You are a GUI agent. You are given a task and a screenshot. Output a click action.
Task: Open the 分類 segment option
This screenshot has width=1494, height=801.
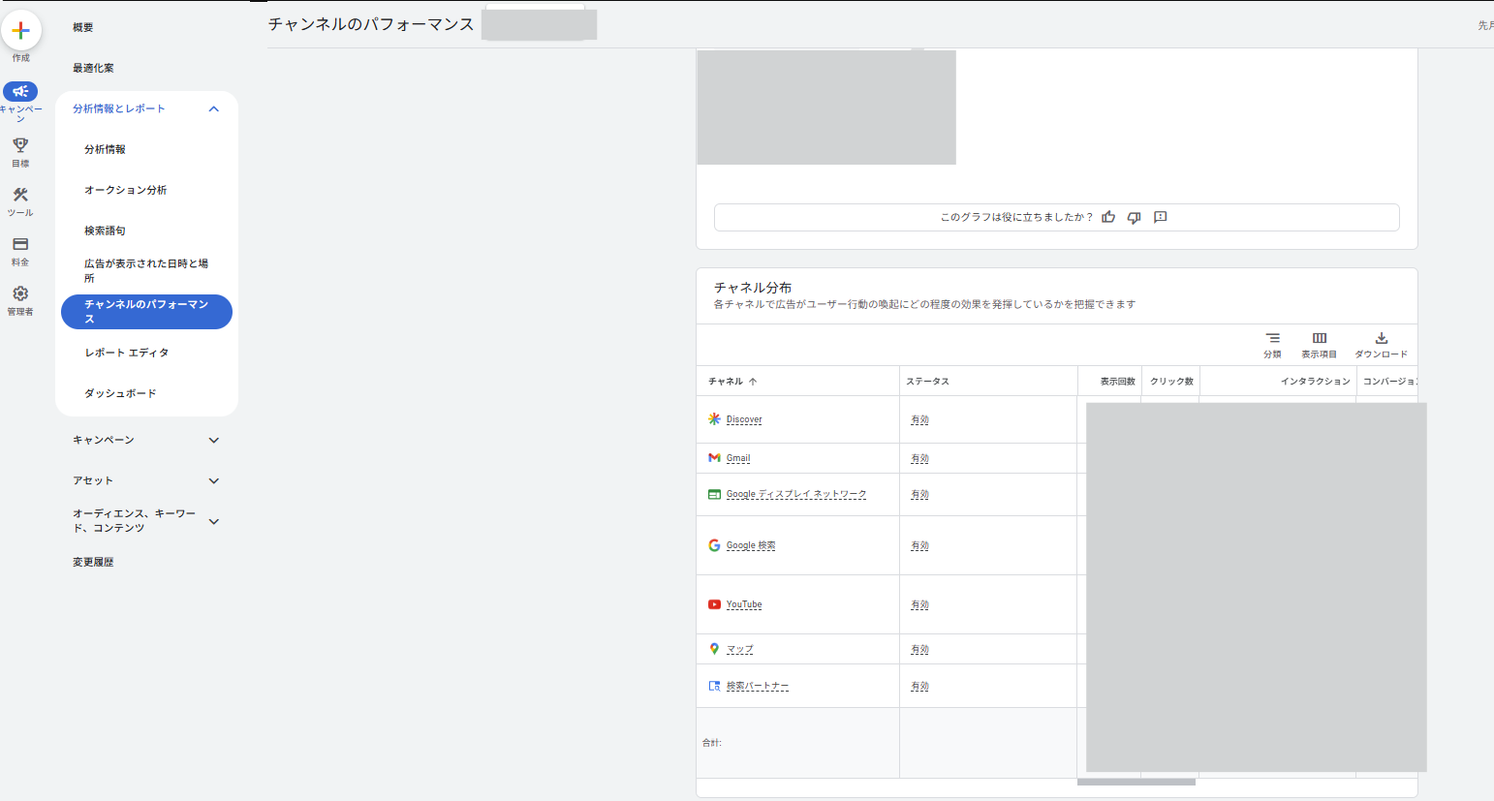tap(1272, 339)
